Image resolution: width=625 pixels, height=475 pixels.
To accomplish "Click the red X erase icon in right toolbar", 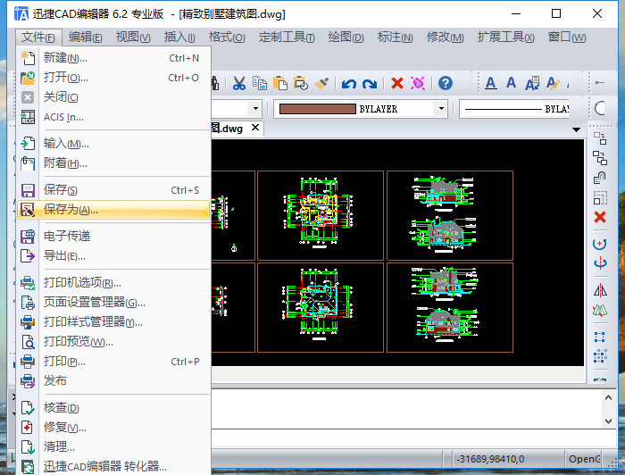I will pyautogui.click(x=600, y=217).
